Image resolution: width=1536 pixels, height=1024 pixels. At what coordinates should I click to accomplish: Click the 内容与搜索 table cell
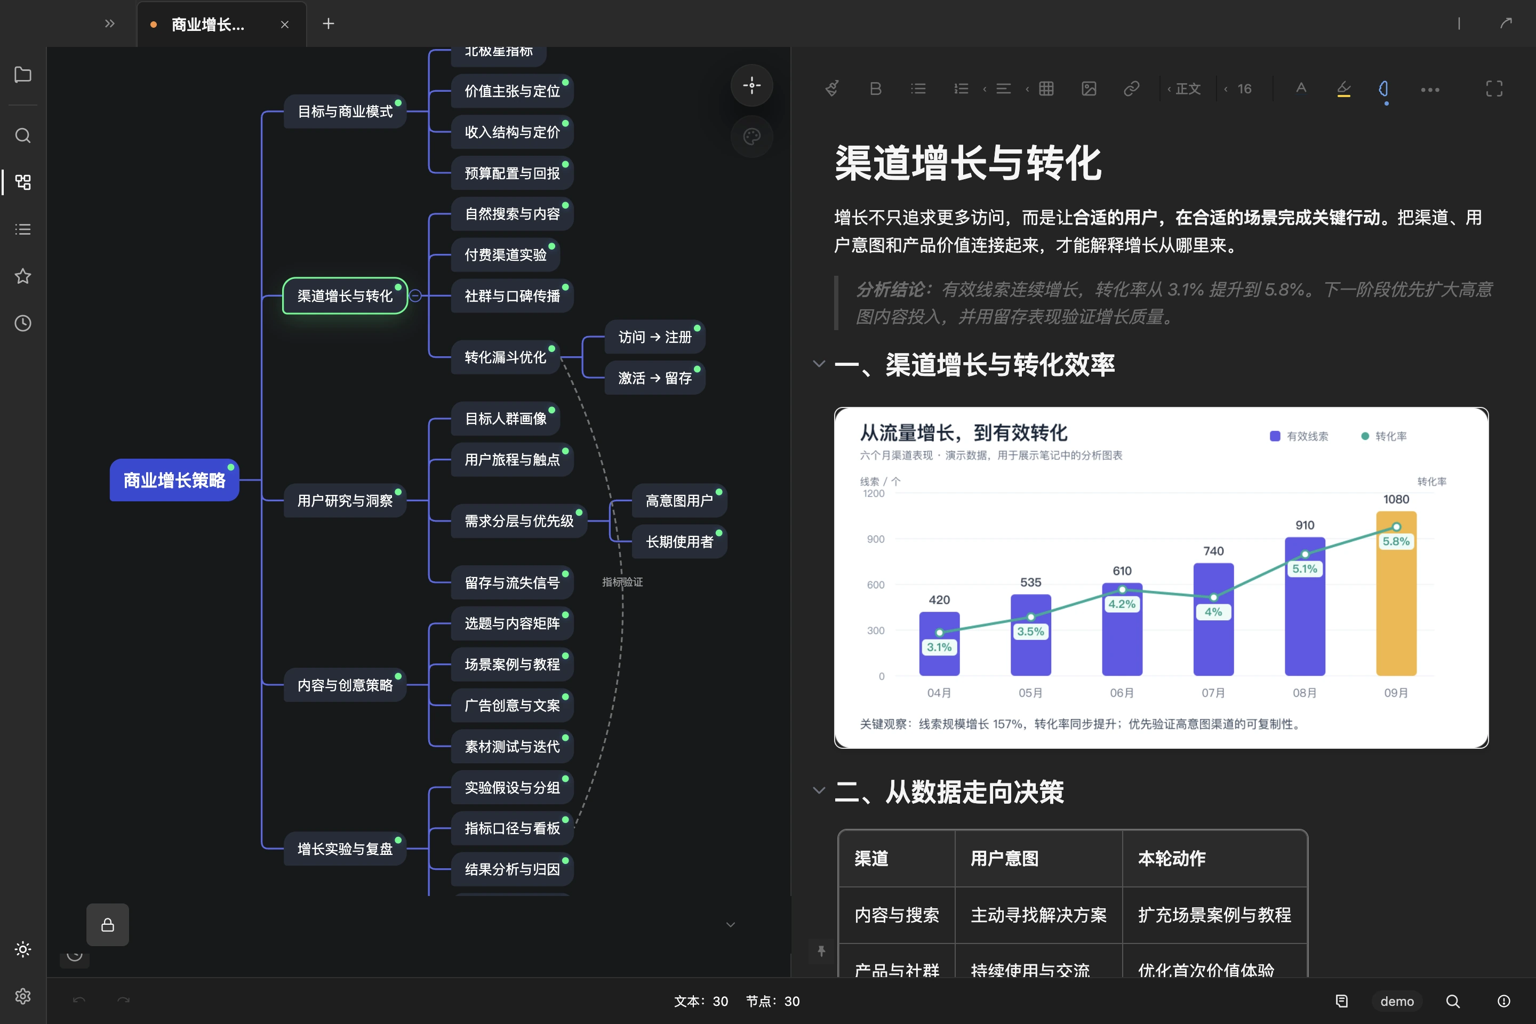tap(897, 915)
